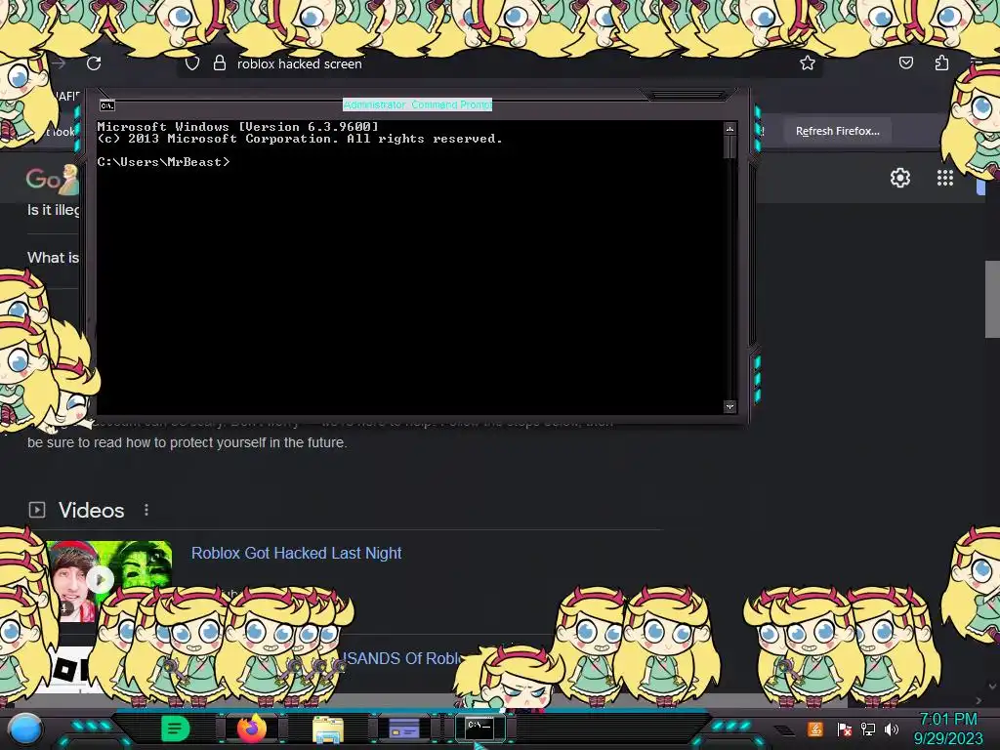Click the Refresh Firefox... button

[x=837, y=131]
